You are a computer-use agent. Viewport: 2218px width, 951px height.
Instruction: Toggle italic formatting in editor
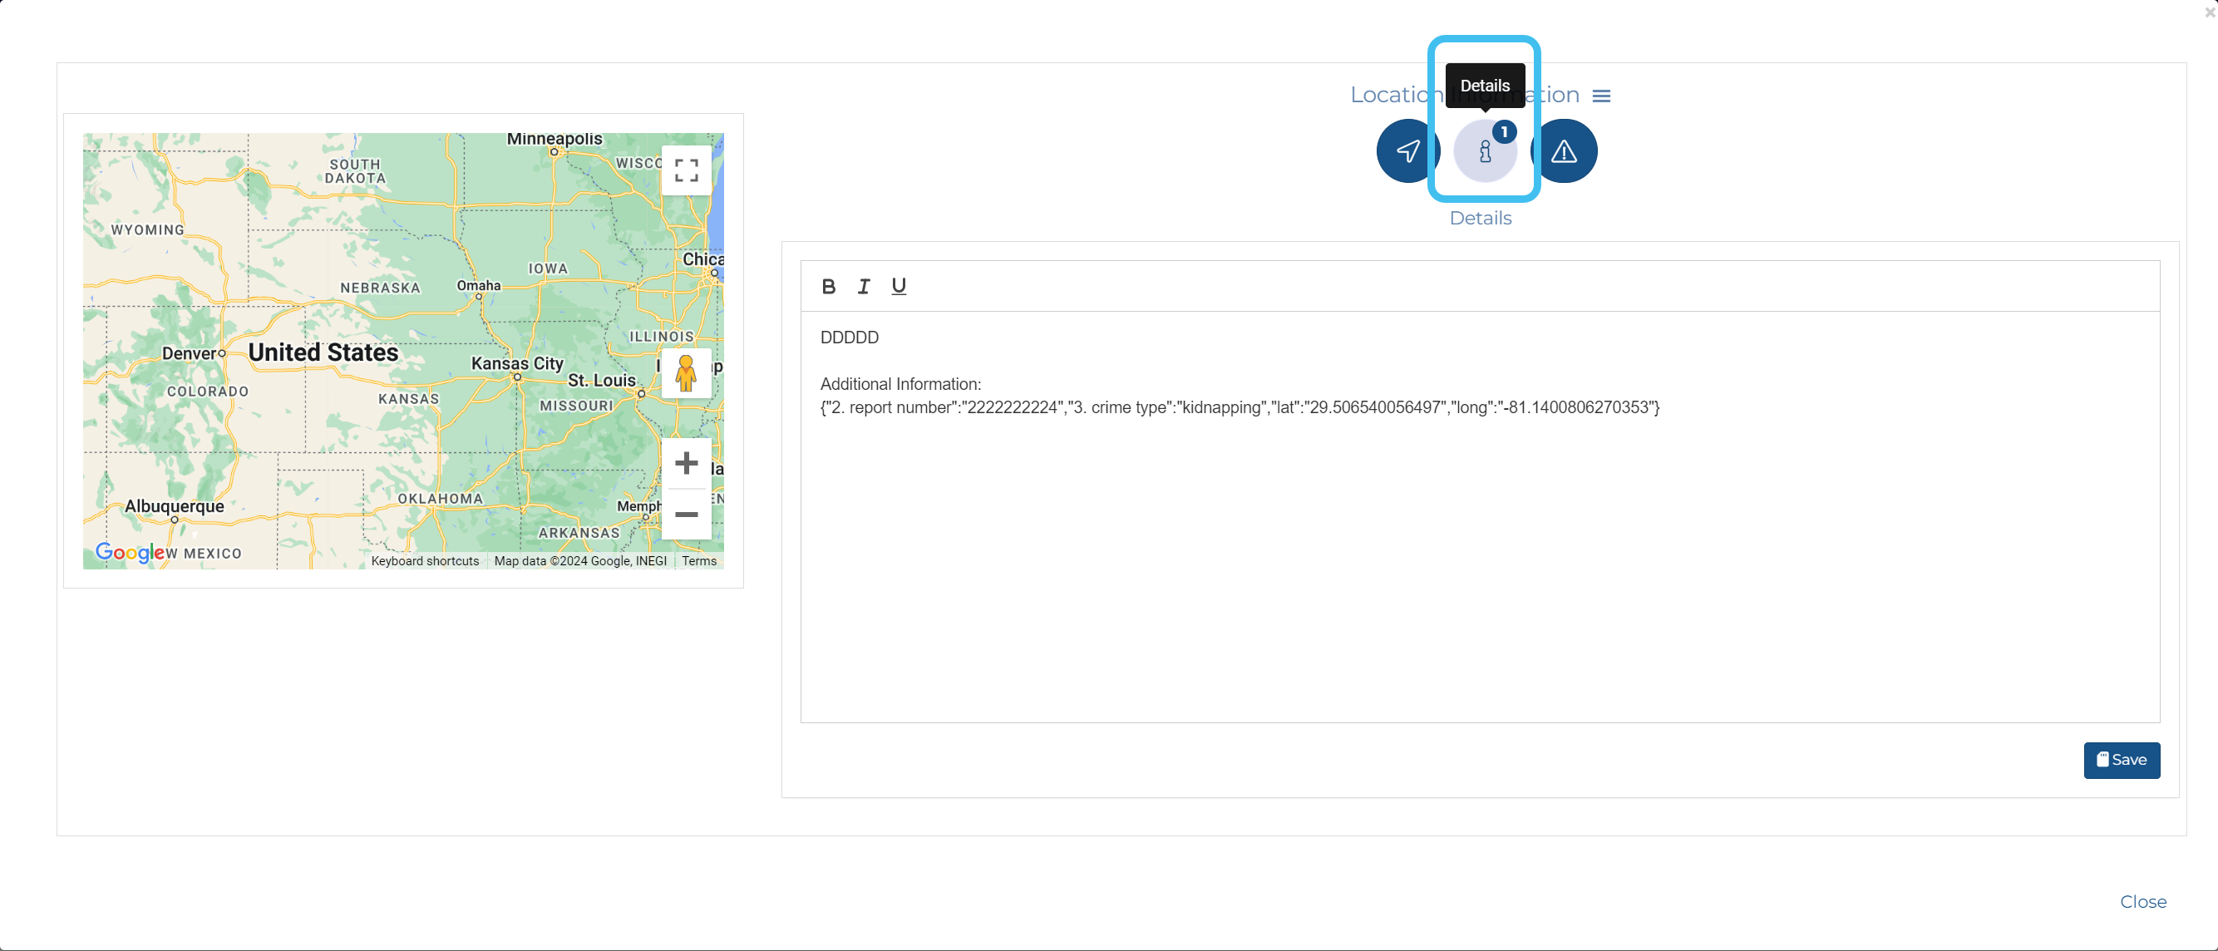pos(863,286)
